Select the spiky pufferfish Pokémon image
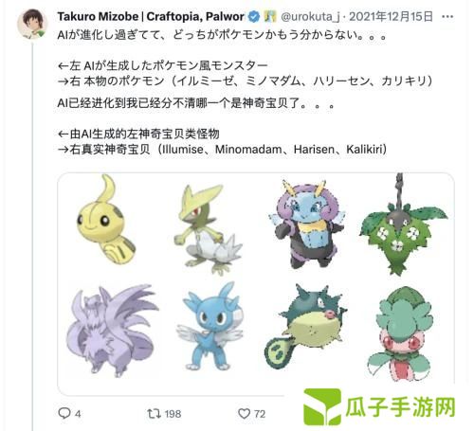This screenshot has width=474, height=431. coord(306,328)
